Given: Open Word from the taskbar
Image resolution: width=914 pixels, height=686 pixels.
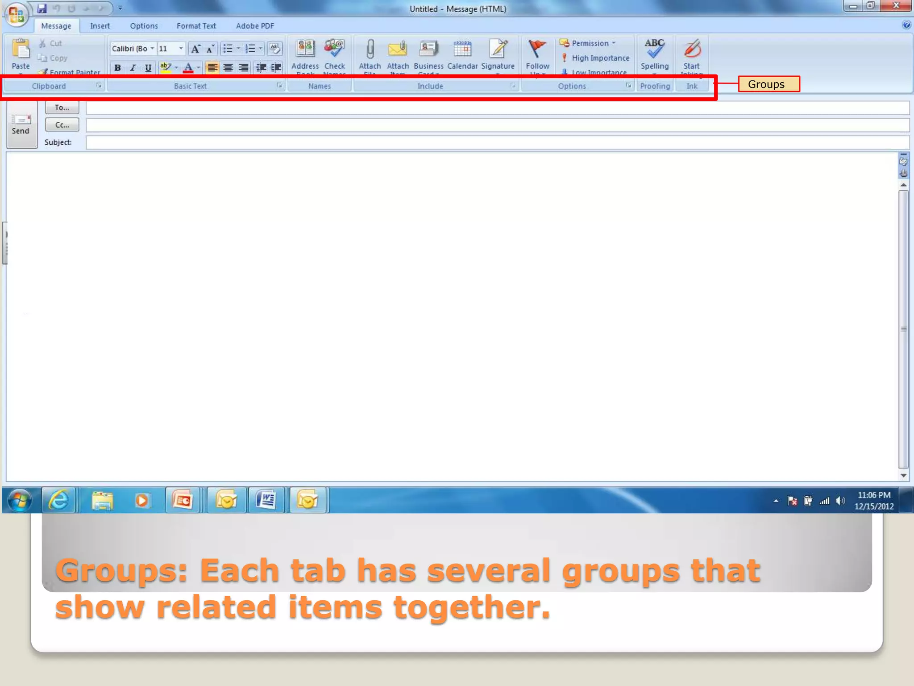Looking at the screenshot, I should 266,500.
